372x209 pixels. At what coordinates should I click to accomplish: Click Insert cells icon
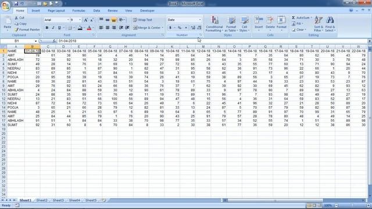(259, 20)
